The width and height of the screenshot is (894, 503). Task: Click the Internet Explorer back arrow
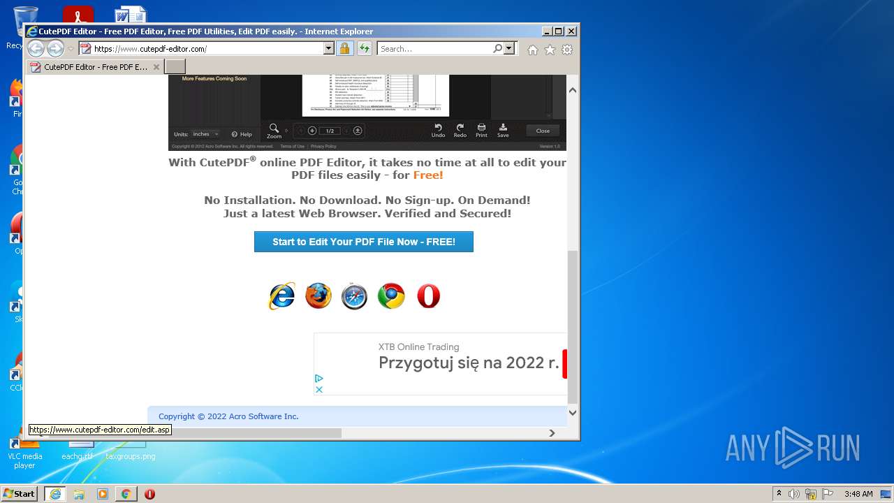[36, 48]
